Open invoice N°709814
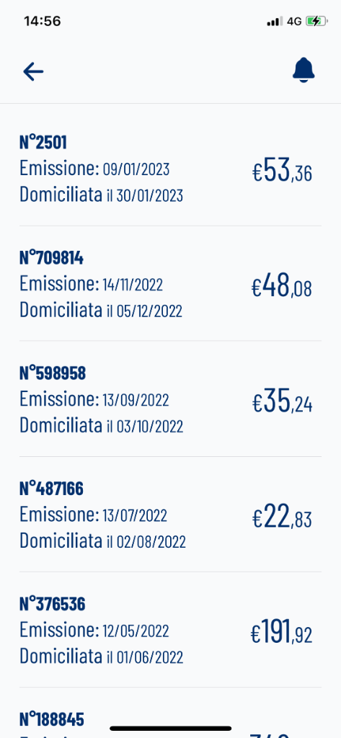341x738 pixels. pyautogui.click(x=170, y=284)
